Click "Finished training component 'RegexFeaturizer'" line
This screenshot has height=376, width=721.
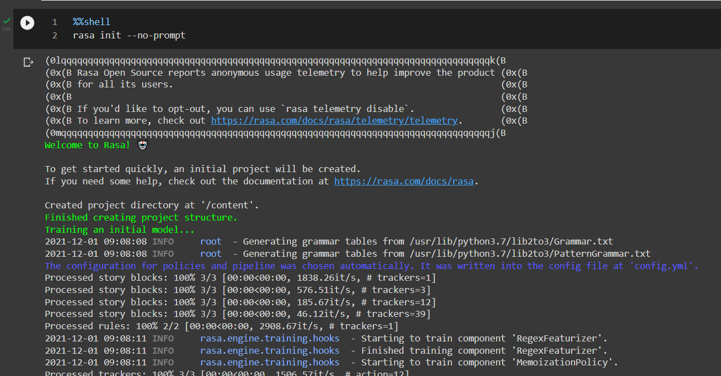click(x=326, y=350)
